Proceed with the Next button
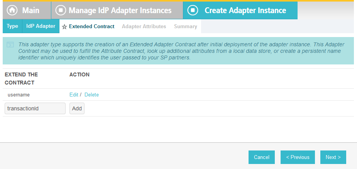The height and width of the screenshot is (169, 357). (333, 157)
